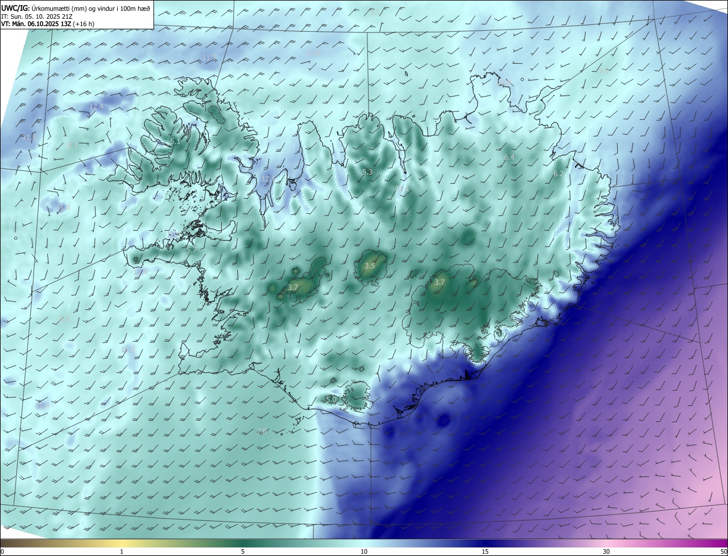The width and height of the screenshot is (728, 556).
Task: Click the 5.1 label on the Westfjords
Action: [x=175, y=141]
